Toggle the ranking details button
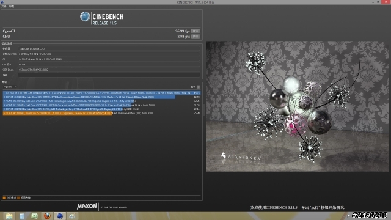391x220 pixels. point(199,87)
